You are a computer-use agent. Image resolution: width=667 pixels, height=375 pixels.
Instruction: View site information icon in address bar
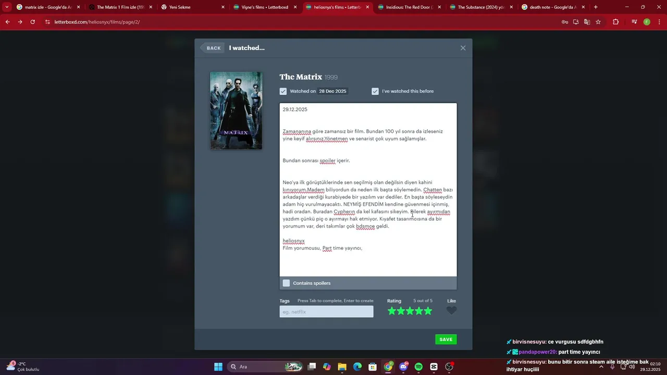click(x=47, y=22)
